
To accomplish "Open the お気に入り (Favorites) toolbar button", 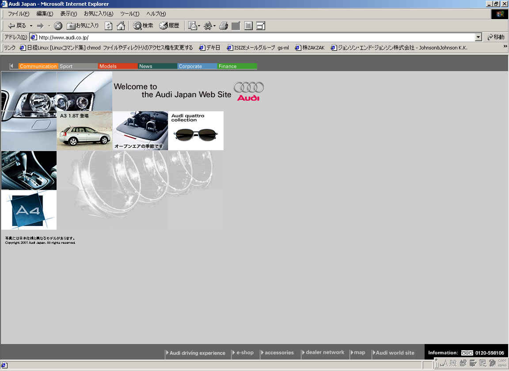I will (83, 26).
